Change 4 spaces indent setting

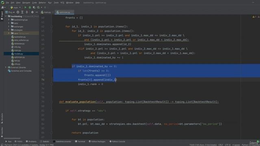click(x=236, y=145)
